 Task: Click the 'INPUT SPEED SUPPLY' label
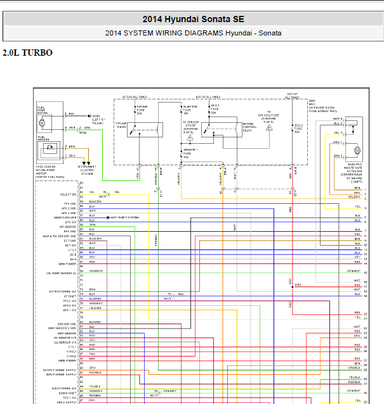pos(62,374)
